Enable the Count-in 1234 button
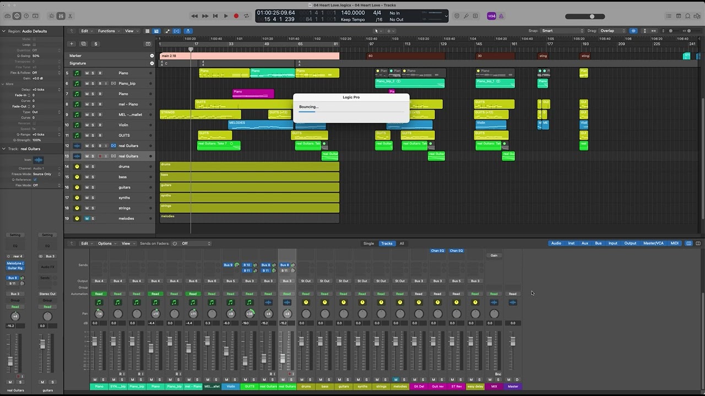The image size is (705, 396). click(x=492, y=16)
